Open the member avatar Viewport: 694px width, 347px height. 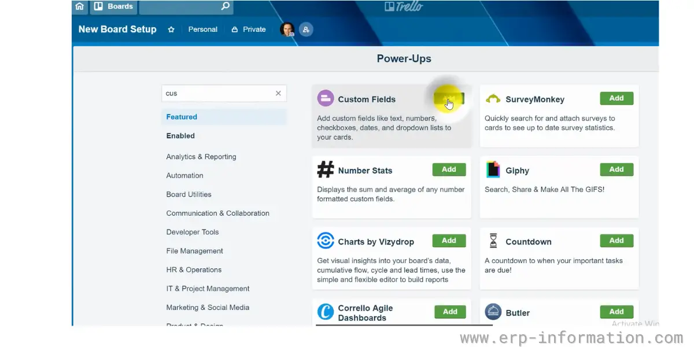click(x=287, y=29)
